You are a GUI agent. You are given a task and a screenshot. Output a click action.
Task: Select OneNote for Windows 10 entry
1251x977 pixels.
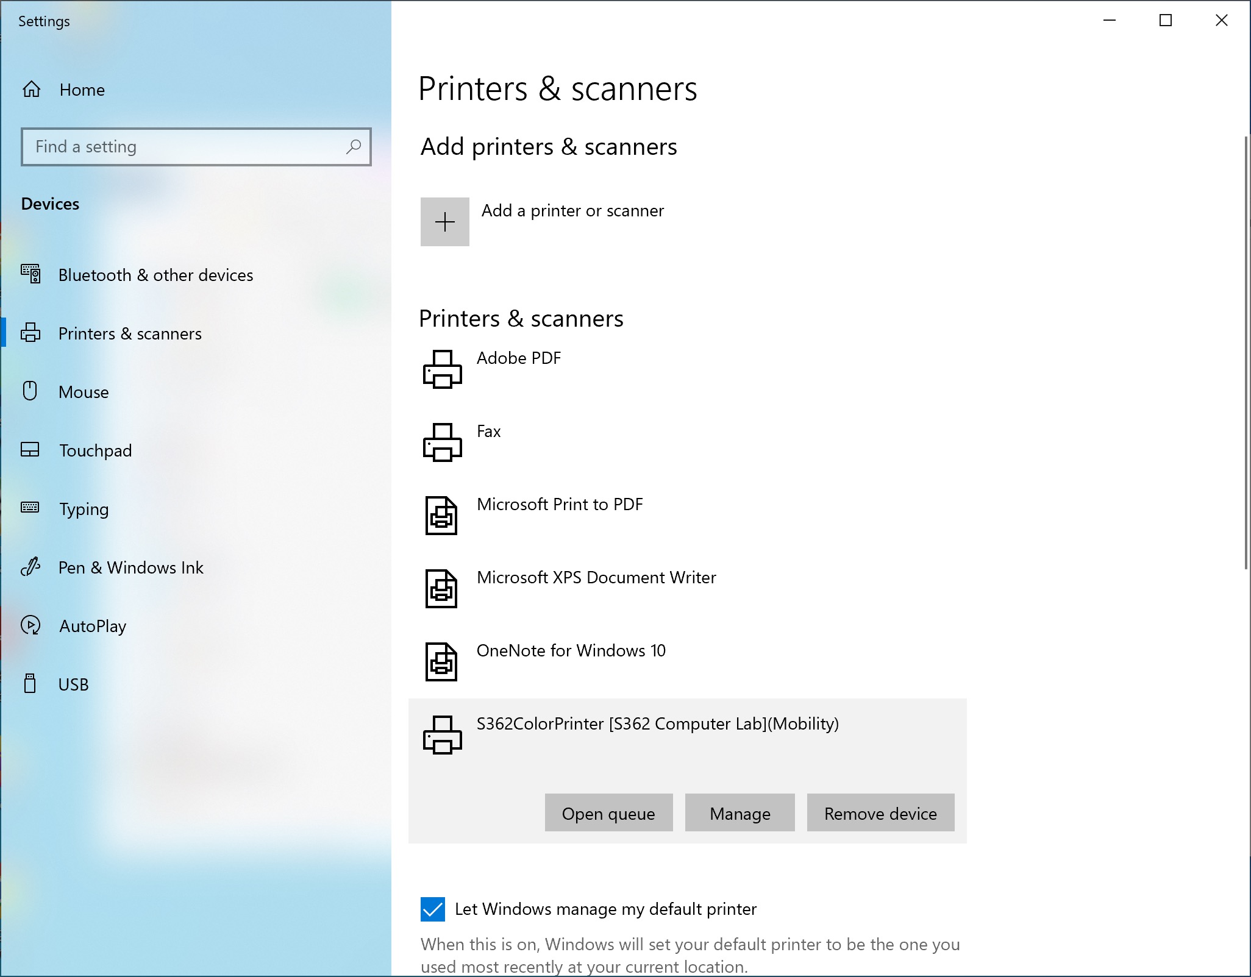(571, 650)
